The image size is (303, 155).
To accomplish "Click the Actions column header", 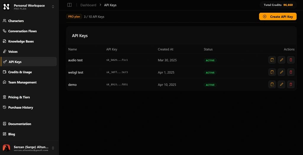I will [289, 49].
